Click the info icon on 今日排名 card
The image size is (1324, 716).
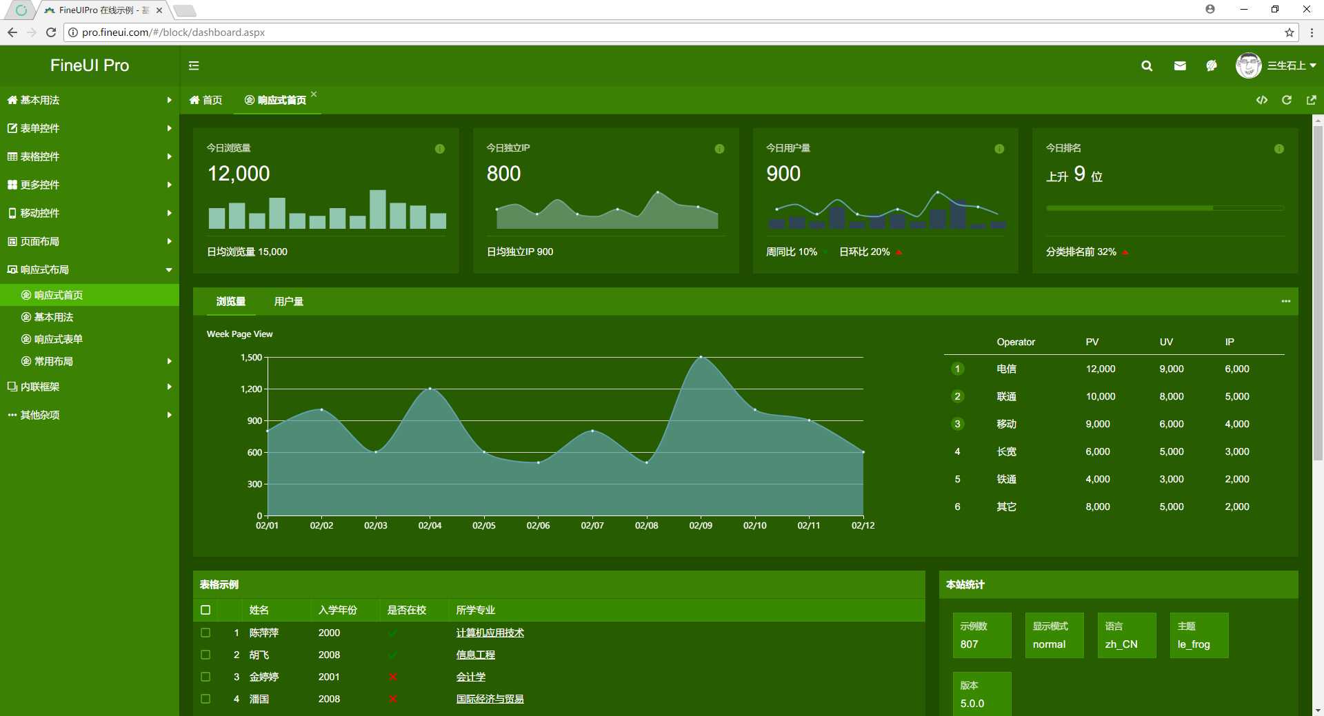point(1279,149)
